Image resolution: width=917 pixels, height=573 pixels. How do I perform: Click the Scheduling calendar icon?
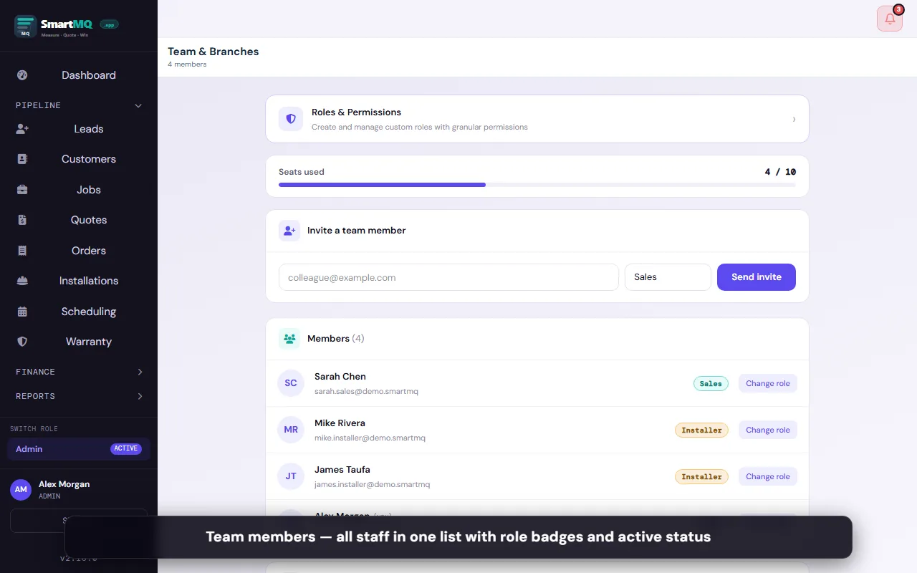pos(22,312)
